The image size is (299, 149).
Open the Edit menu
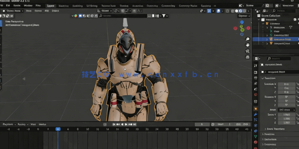[x=8, y=6]
